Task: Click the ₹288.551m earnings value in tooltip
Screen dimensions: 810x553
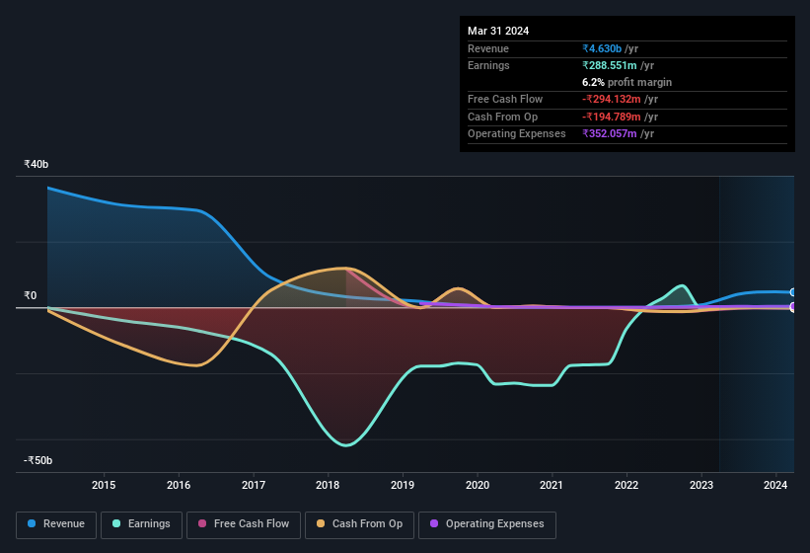Action: [x=610, y=65]
